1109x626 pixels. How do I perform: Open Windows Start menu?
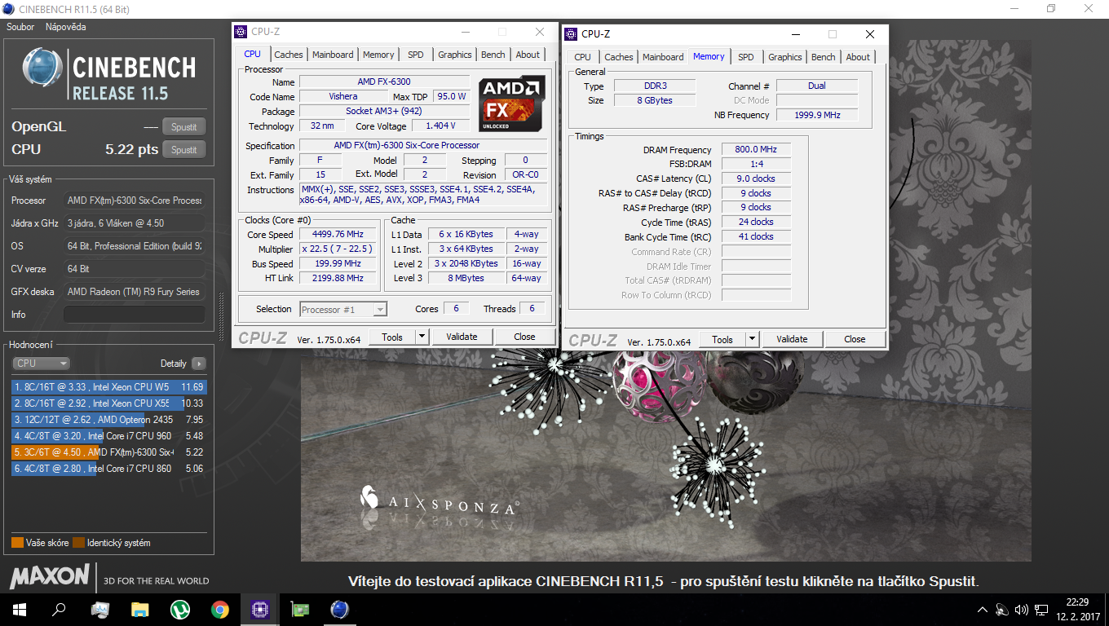coord(19,609)
